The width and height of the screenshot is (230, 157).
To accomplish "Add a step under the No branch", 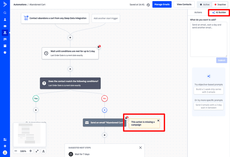I will (105, 110).
